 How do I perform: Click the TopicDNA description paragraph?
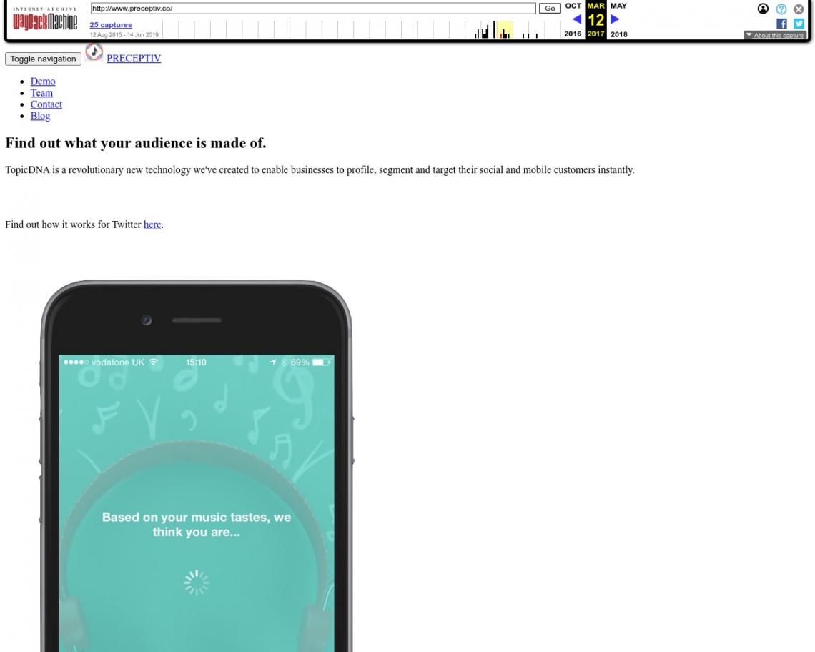[320, 170]
